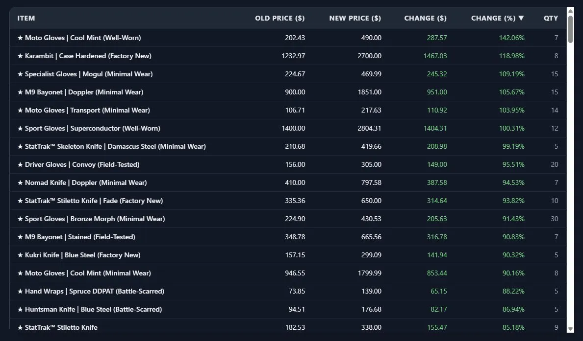Select the Karambit Case Hardened row
The height and width of the screenshot is (341, 583).
click(x=288, y=56)
